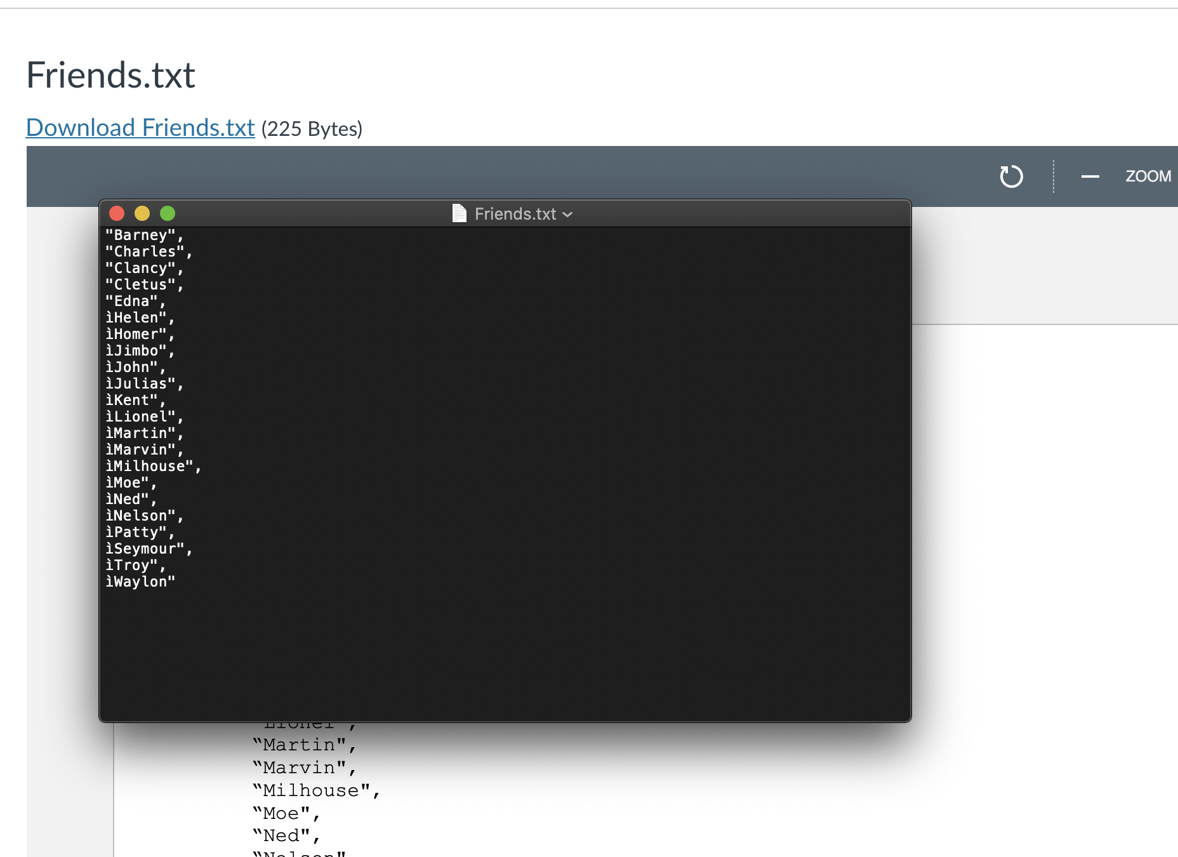Click the "Charles" line in the editor
Image resolution: width=1178 pixels, height=857 pixels.
pos(149,252)
